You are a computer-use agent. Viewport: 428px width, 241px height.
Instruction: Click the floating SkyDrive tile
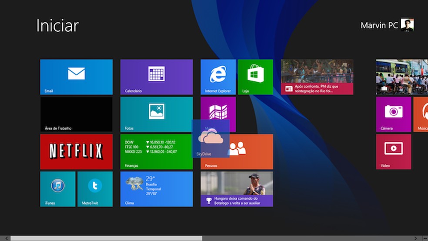coord(211,139)
